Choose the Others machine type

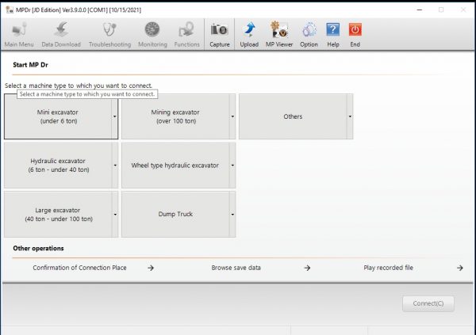pyautogui.click(x=293, y=116)
